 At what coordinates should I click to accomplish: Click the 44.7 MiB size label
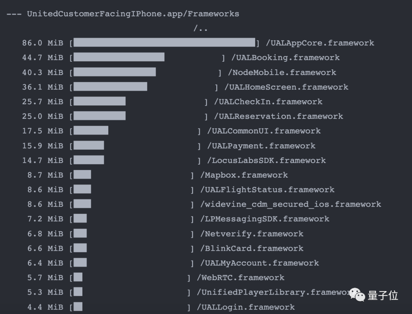pyautogui.click(x=42, y=58)
